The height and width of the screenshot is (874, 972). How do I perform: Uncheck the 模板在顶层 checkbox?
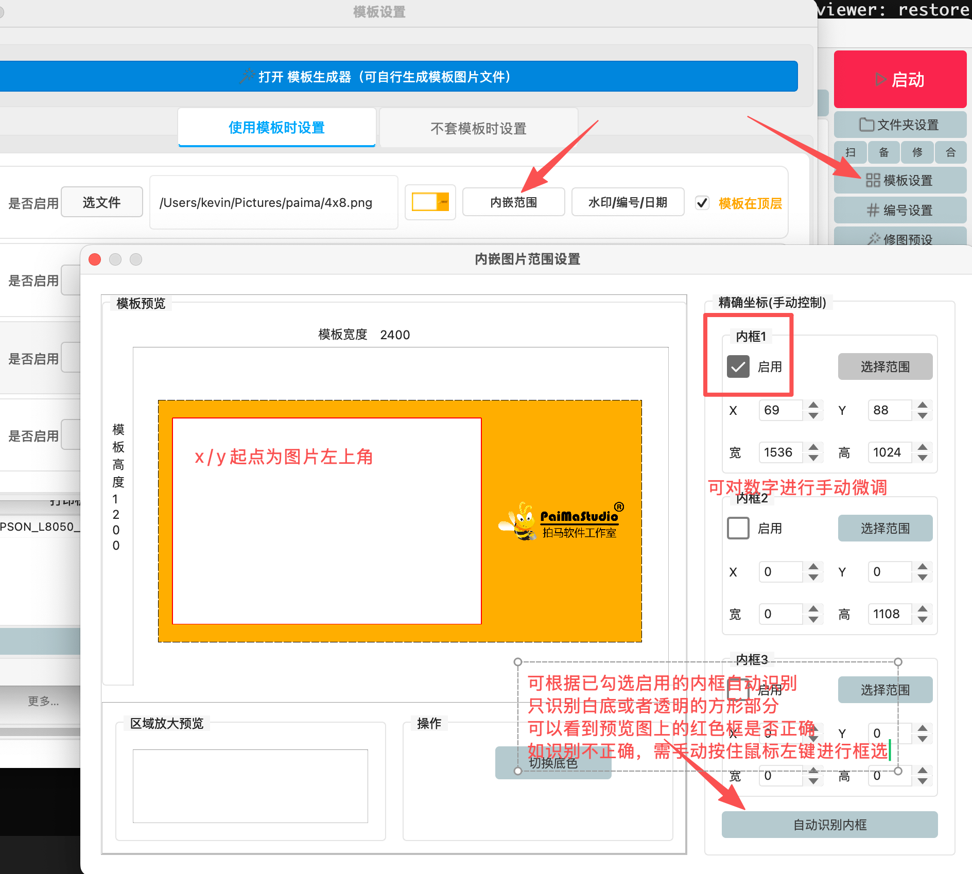(x=702, y=203)
